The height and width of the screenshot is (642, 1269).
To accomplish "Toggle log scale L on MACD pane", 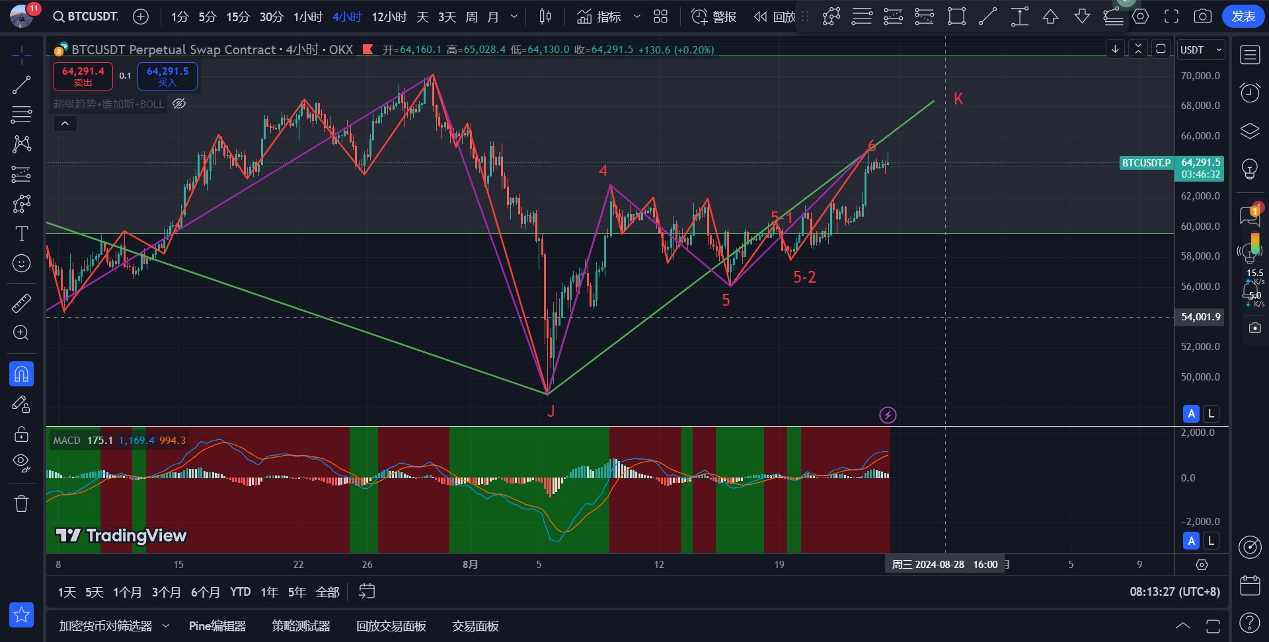I will 1211,541.
